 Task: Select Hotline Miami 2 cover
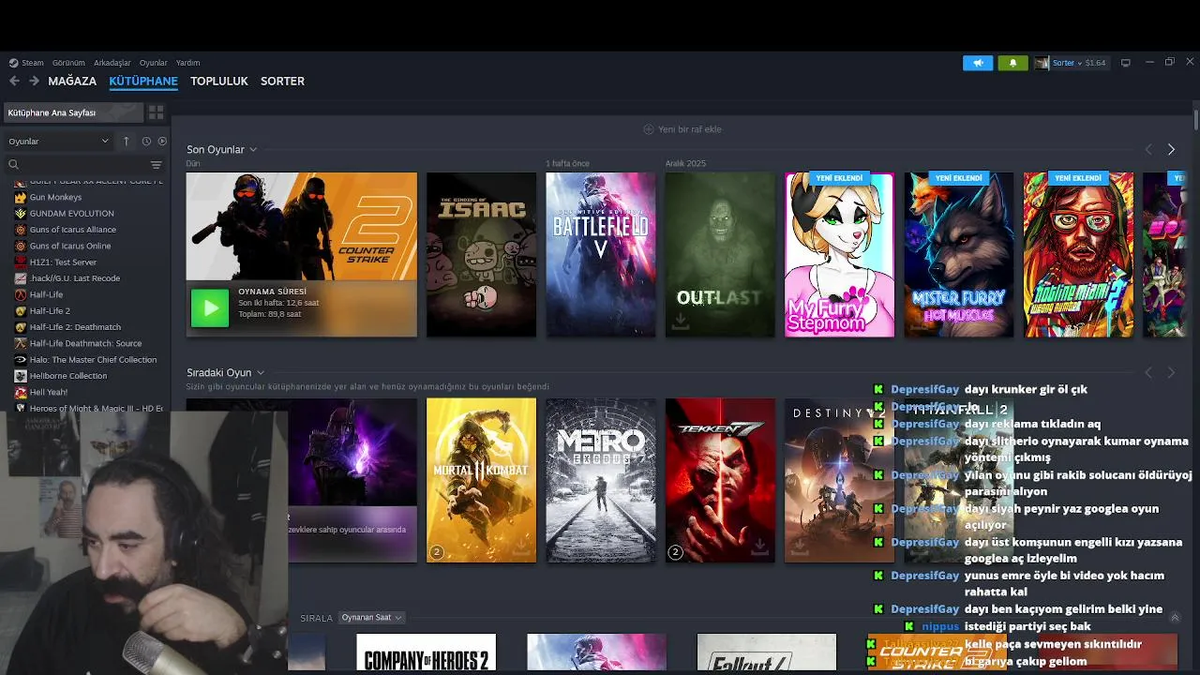(1078, 255)
